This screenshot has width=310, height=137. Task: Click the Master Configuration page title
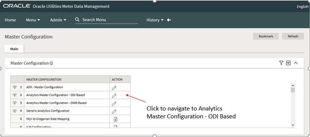pos(28,37)
